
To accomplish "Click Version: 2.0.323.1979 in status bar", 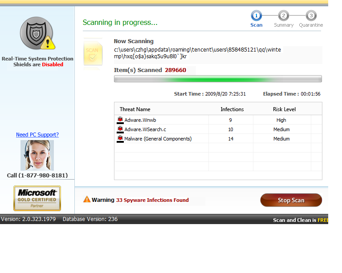I will (x=28, y=219).
